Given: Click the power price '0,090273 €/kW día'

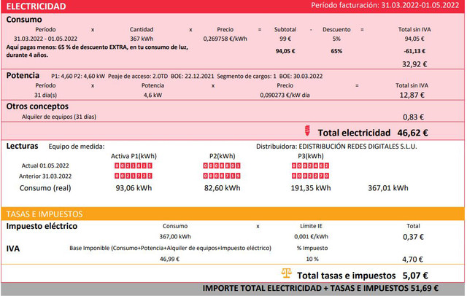Looking at the screenshot, I should 285,96.
